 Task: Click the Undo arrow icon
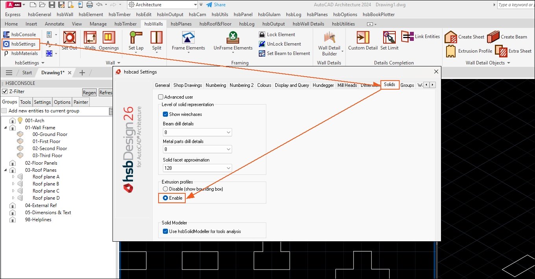click(99, 5)
